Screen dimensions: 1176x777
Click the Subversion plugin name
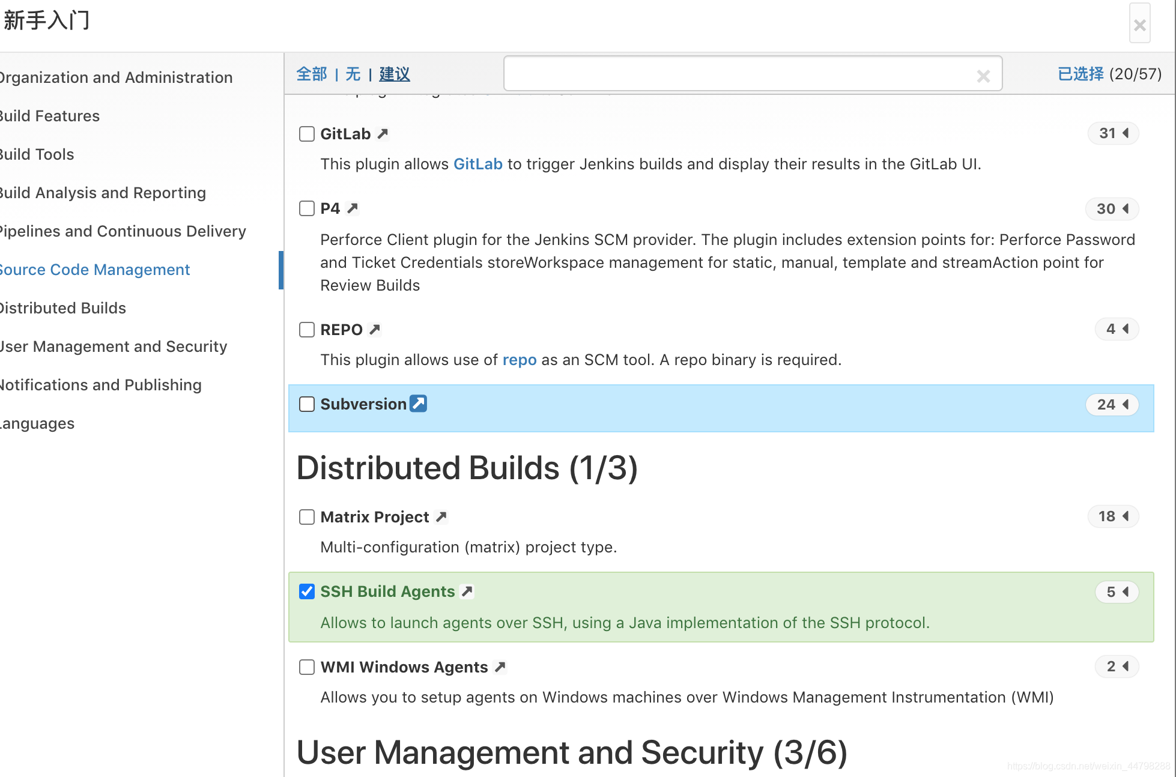click(x=363, y=404)
